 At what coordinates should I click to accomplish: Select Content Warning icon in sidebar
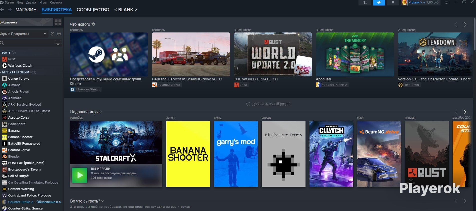coord(4,189)
